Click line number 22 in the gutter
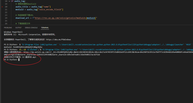 [x=6, y=12]
